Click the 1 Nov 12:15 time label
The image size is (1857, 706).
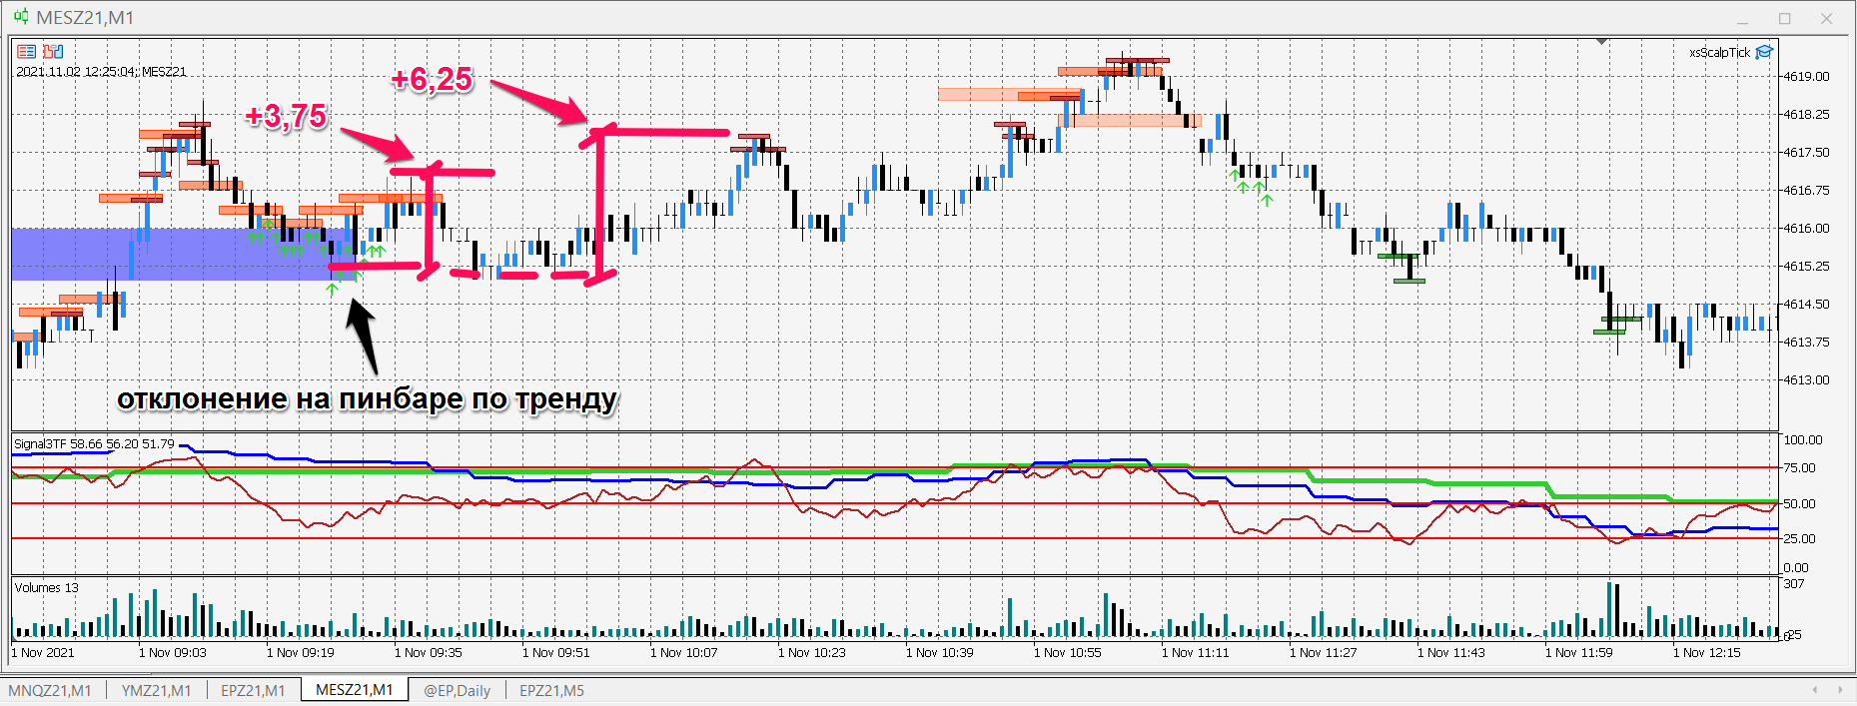click(x=1707, y=652)
